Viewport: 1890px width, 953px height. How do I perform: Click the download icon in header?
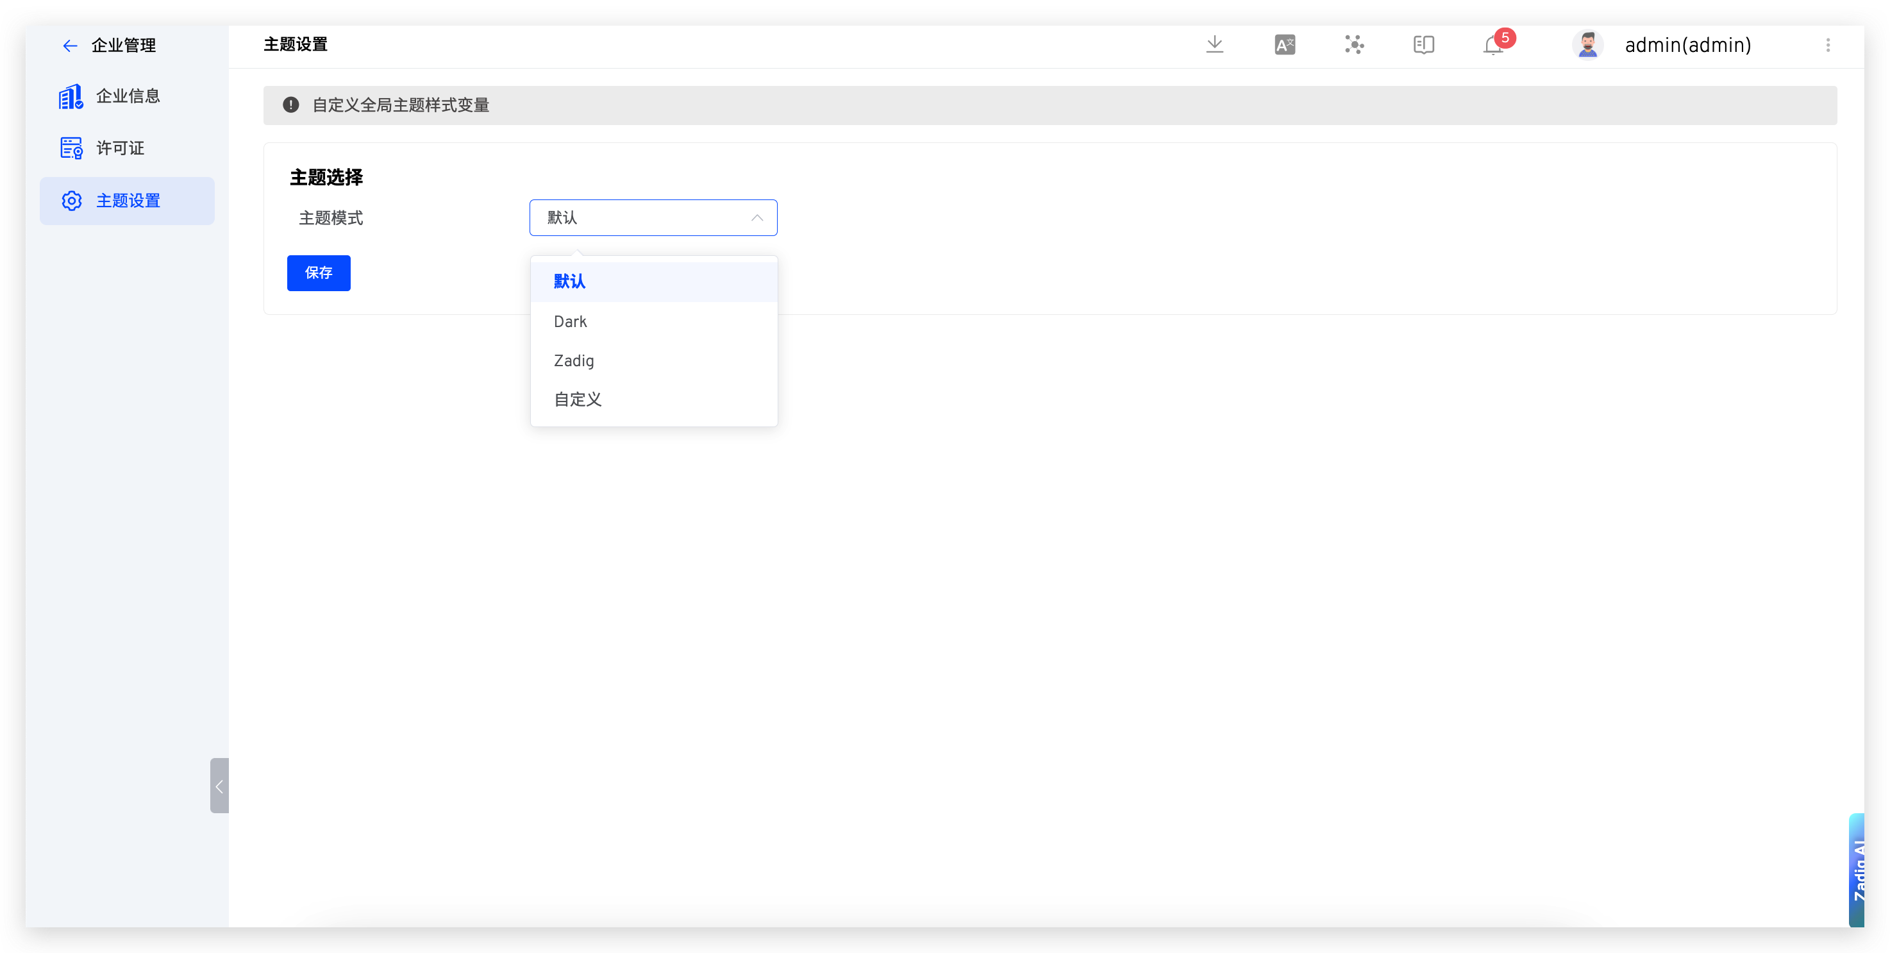1214,45
